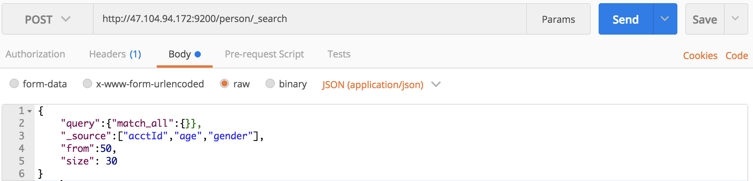Save the request
753x181 pixels.
(705, 19)
